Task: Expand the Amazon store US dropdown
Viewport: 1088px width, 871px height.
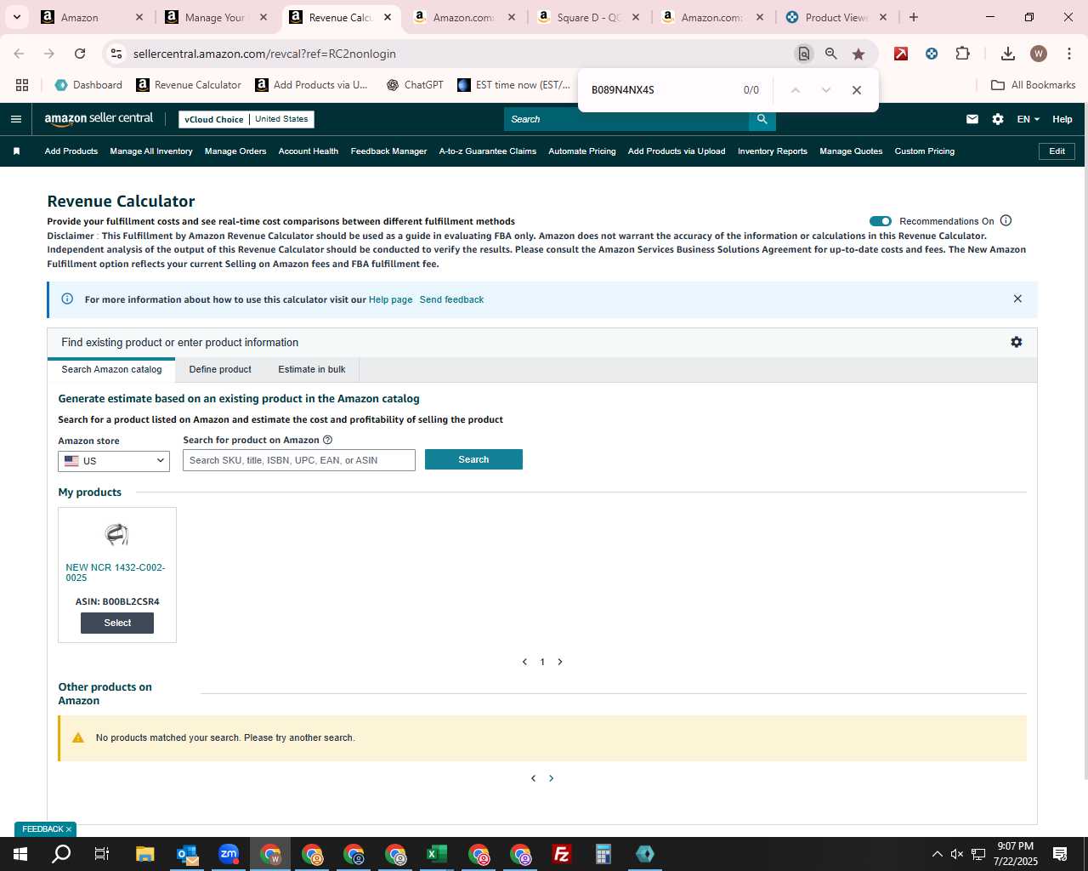Action: tap(114, 461)
